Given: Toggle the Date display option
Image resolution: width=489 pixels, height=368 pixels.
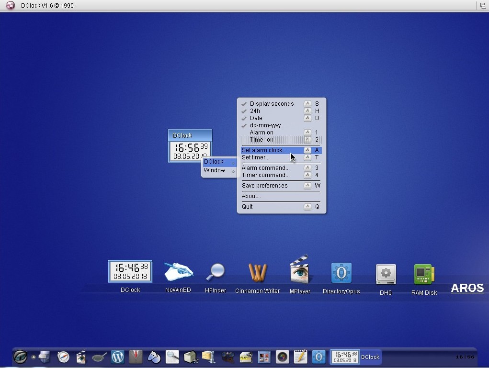Looking at the screenshot, I should click(256, 118).
